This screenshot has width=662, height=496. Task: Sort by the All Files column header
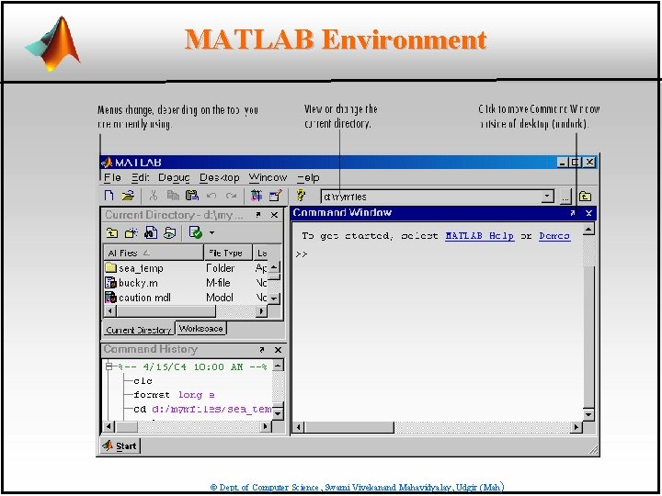(x=154, y=253)
